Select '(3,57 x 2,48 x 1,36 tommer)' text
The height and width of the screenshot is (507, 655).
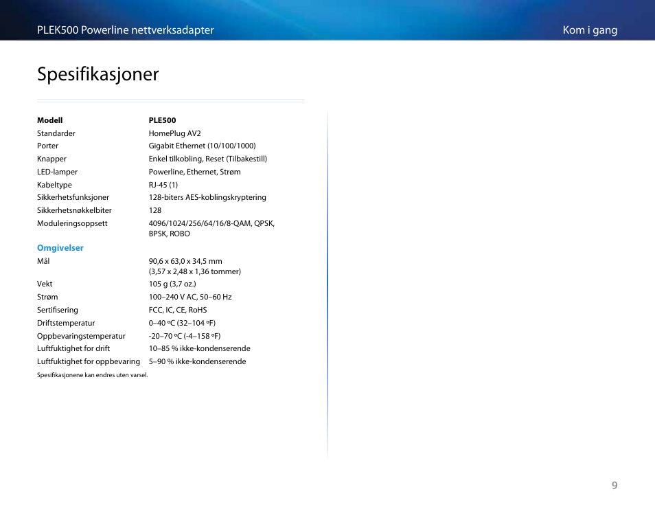(x=195, y=271)
